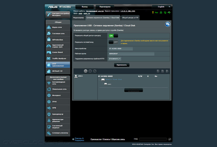Click the search magnifier icon beside FAQ

(170, 139)
